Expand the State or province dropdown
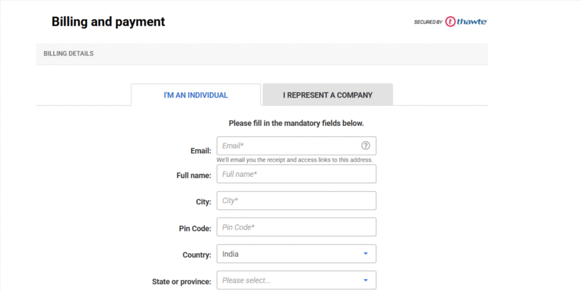This screenshot has width=581, height=291. pos(296,280)
